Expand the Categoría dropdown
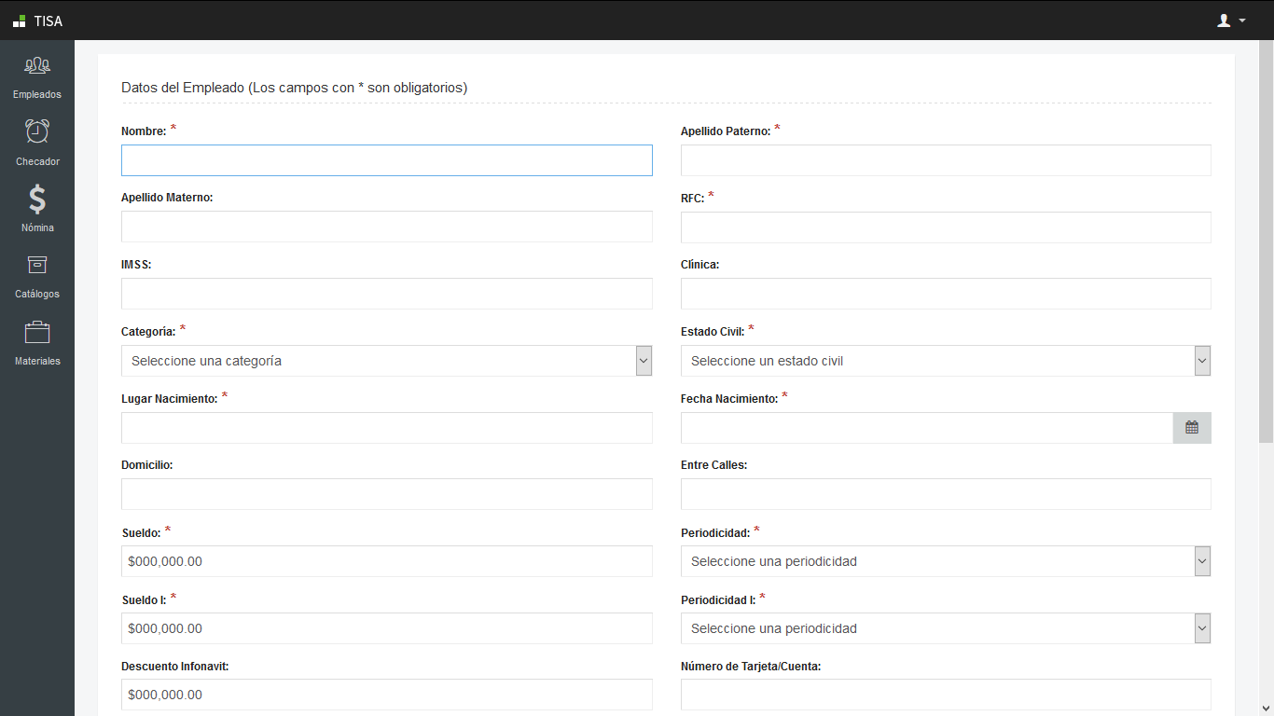 (x=386, y=361)
